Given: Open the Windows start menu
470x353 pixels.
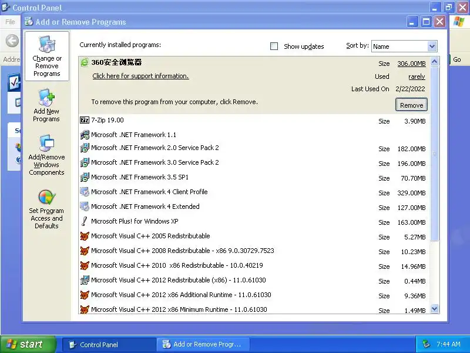Looking at the screenshot, I should tap(28, 344).
